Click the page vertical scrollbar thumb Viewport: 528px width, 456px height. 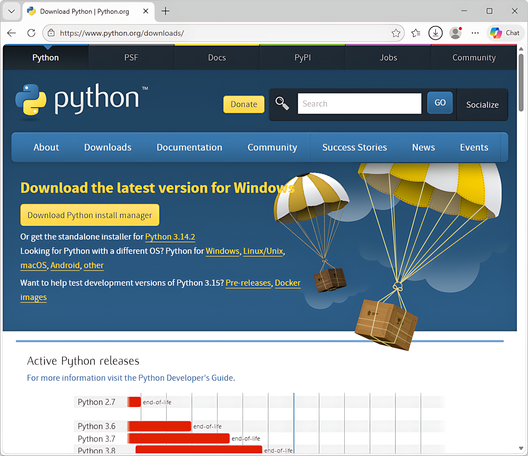tap(521, 82)
